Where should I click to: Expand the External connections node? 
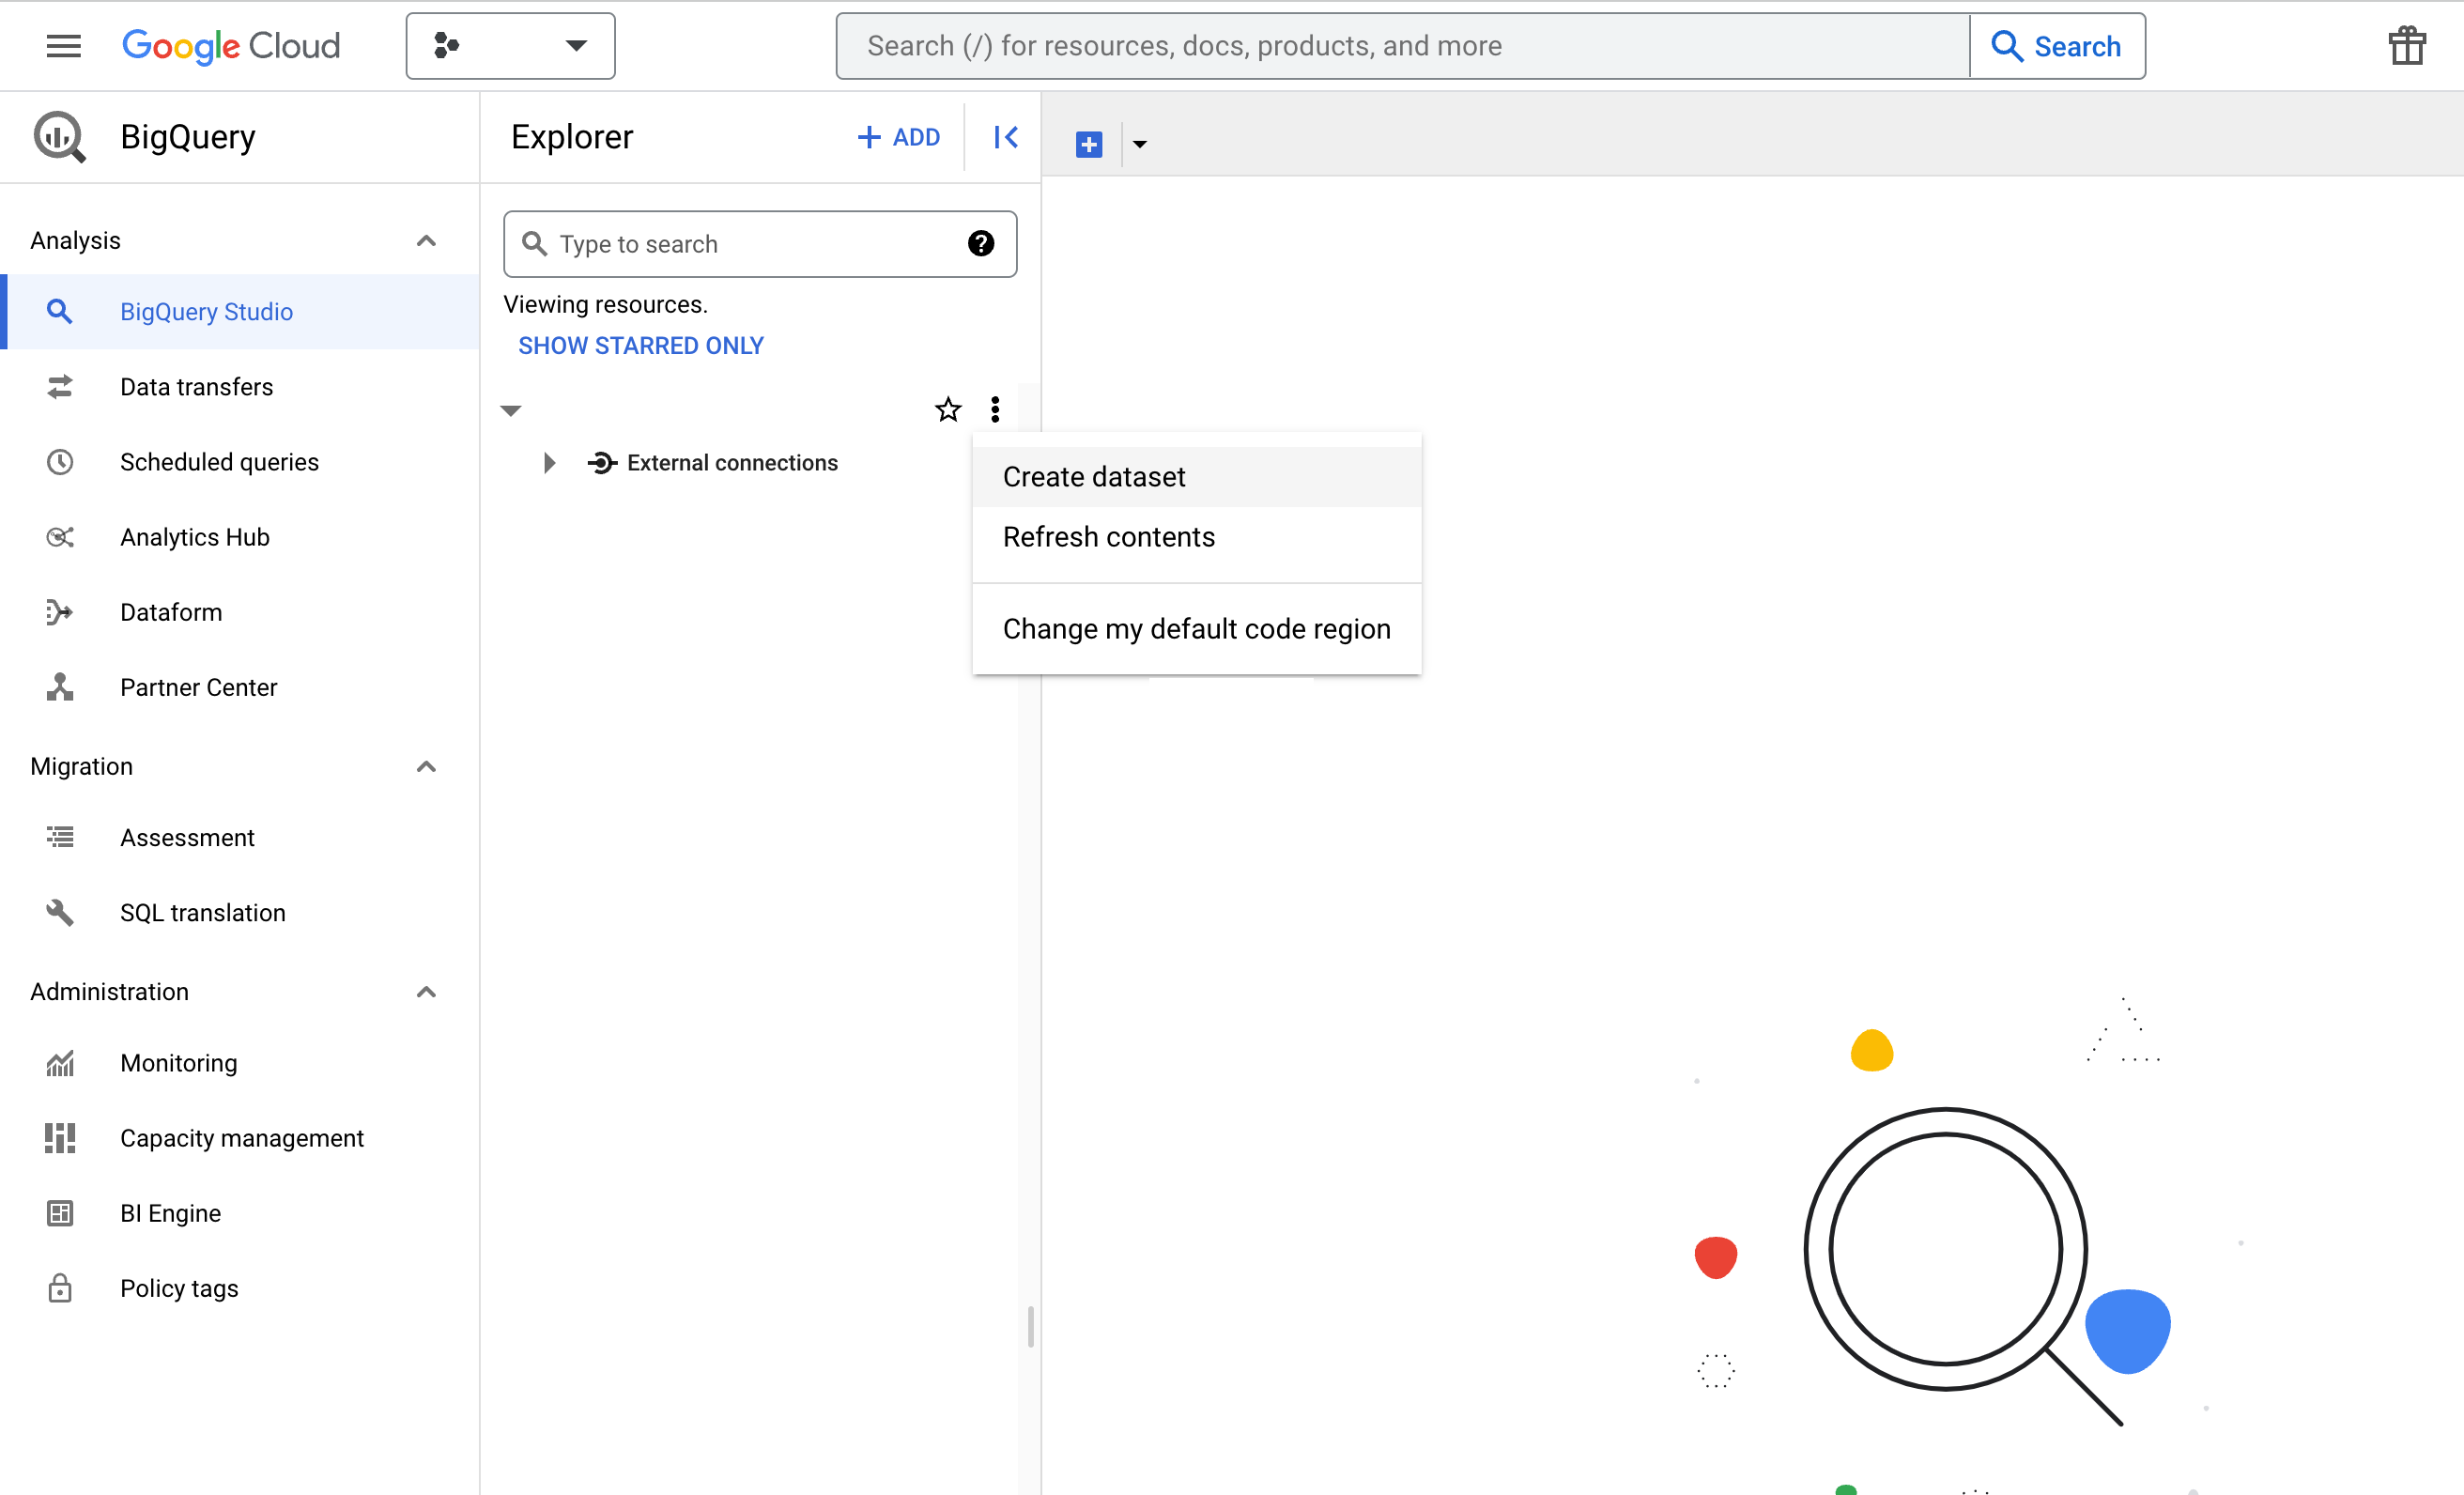tap(548, 462)
